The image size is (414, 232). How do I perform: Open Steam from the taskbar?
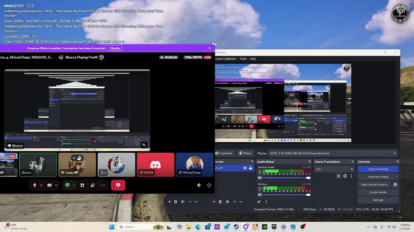236,227
